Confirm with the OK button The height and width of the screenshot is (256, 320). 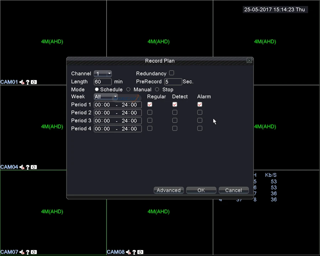(201, 190)
